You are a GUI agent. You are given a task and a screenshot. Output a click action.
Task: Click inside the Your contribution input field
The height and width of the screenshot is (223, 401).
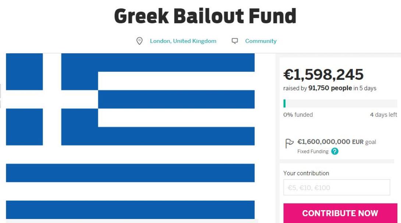point(337,187)
